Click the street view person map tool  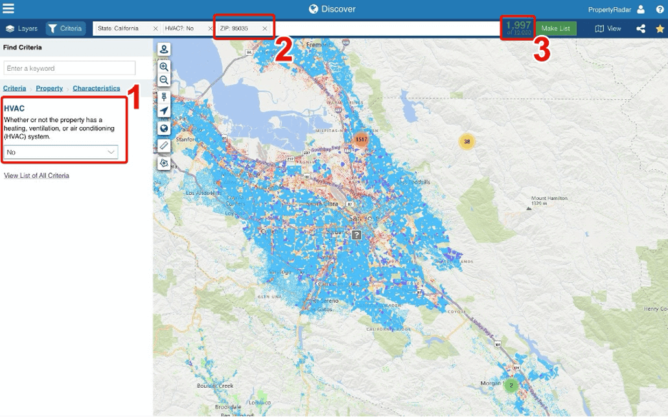coord(164,49)
